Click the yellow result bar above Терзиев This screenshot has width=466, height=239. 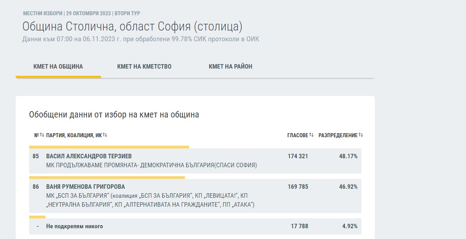tap(109, 147)
